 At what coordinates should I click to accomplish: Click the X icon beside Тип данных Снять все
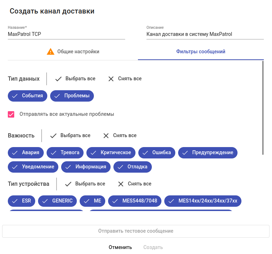click(111, 79)
